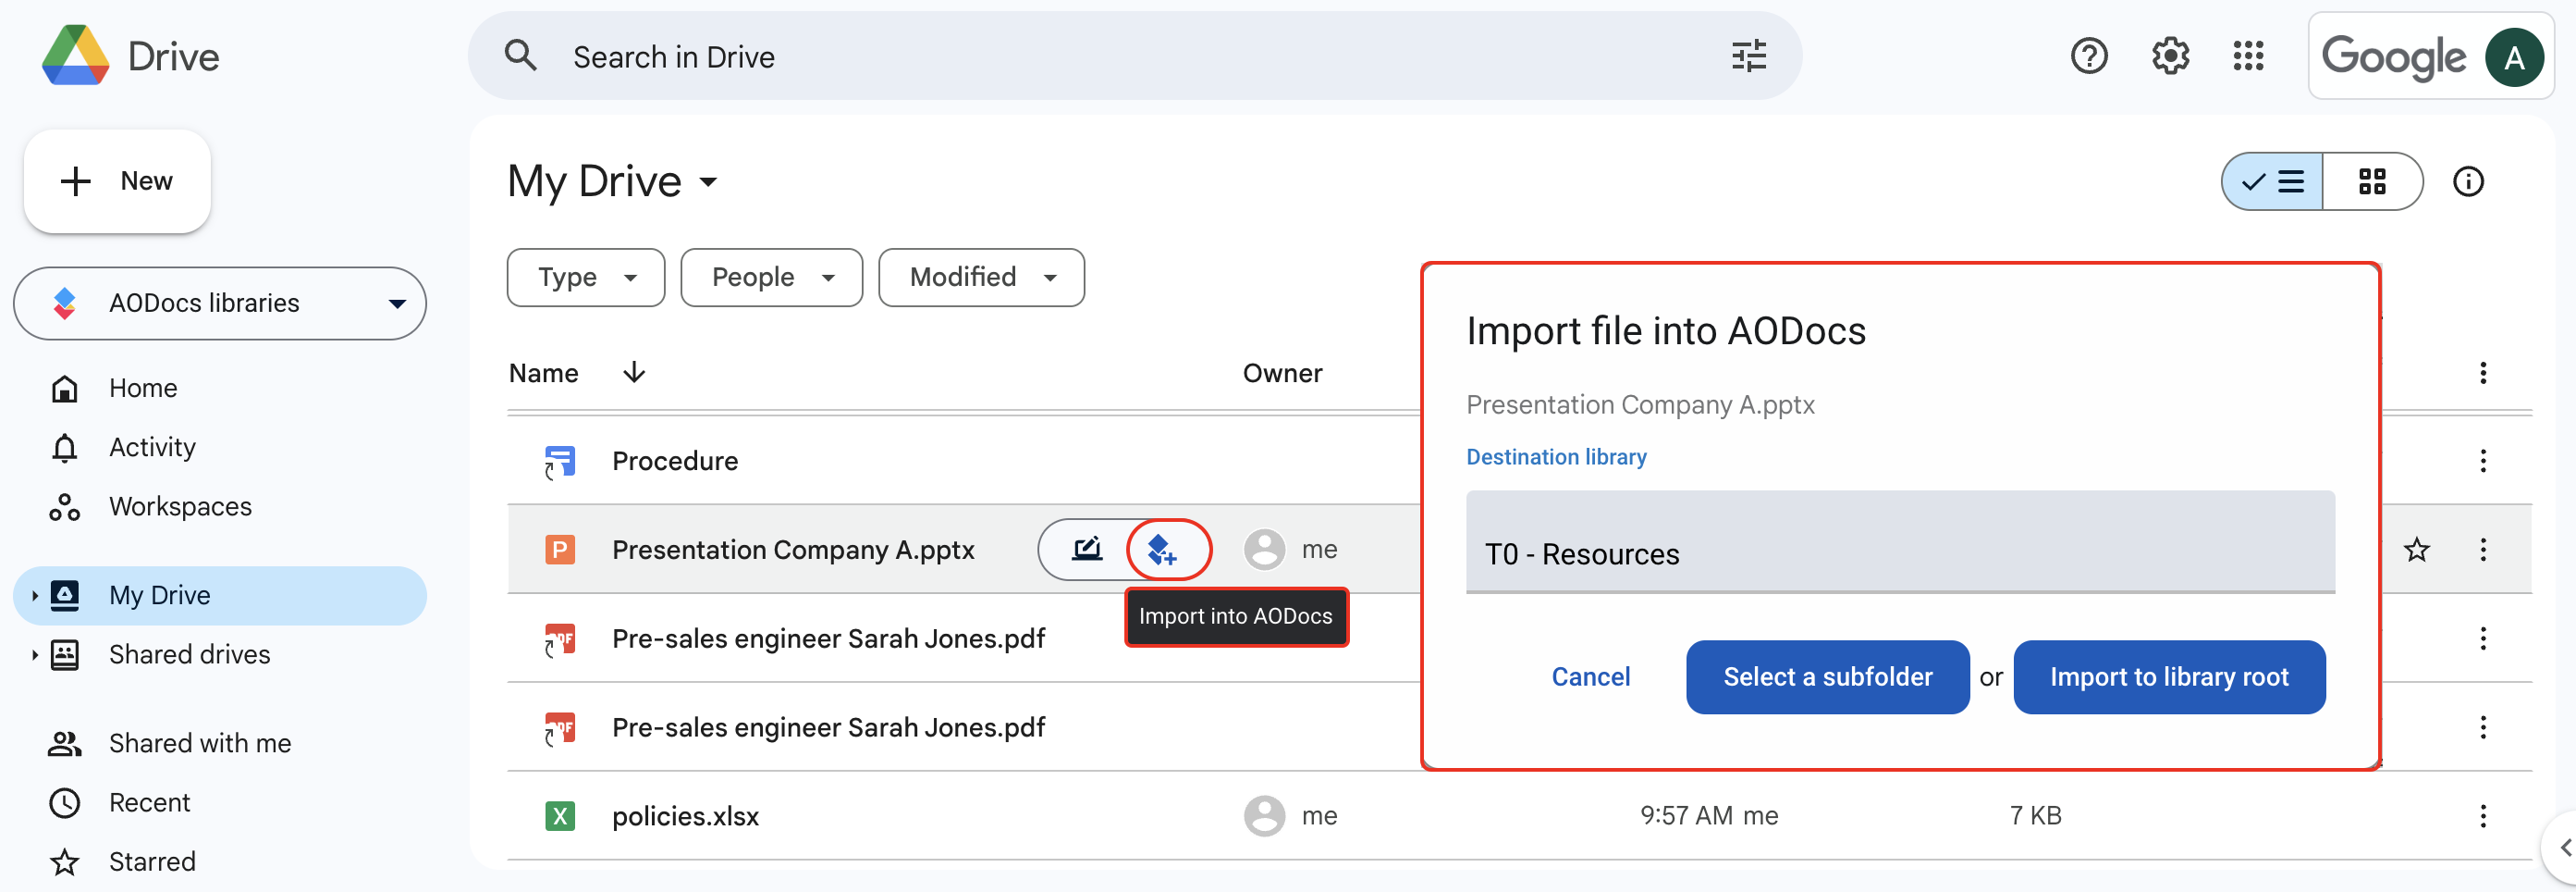Click Import into AODocs icon

(x=1162, y=549)
